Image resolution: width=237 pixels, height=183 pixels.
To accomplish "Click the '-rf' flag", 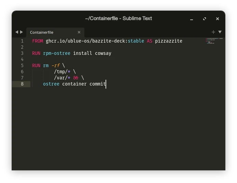I will pyautogui.click(x=56, y=65).
